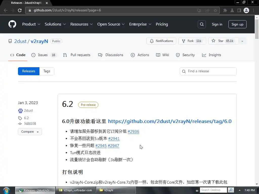Open the v2rayN folder taskbar item

(116, 190)
